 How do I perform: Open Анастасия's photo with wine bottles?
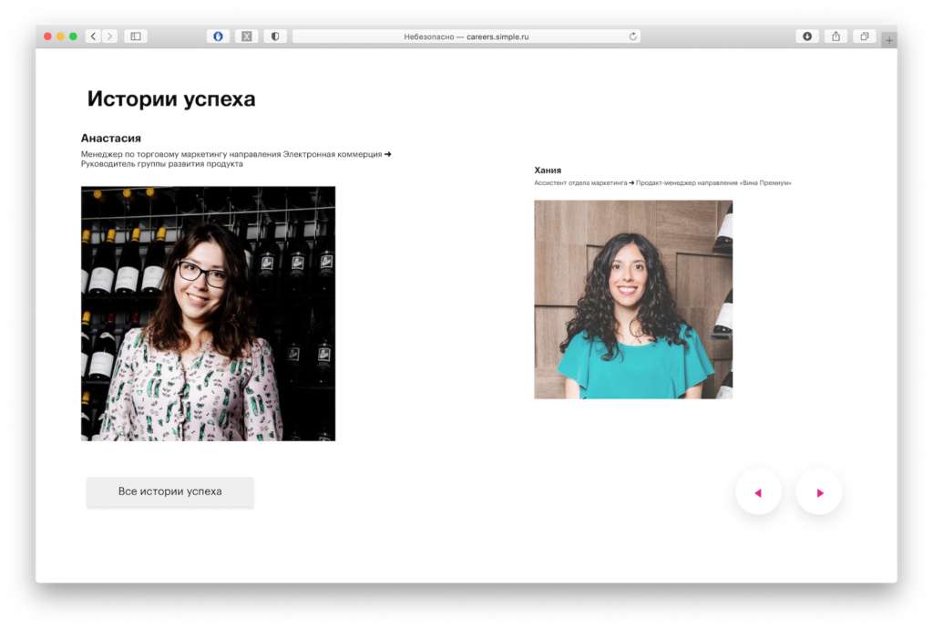(x=208, y=314)
